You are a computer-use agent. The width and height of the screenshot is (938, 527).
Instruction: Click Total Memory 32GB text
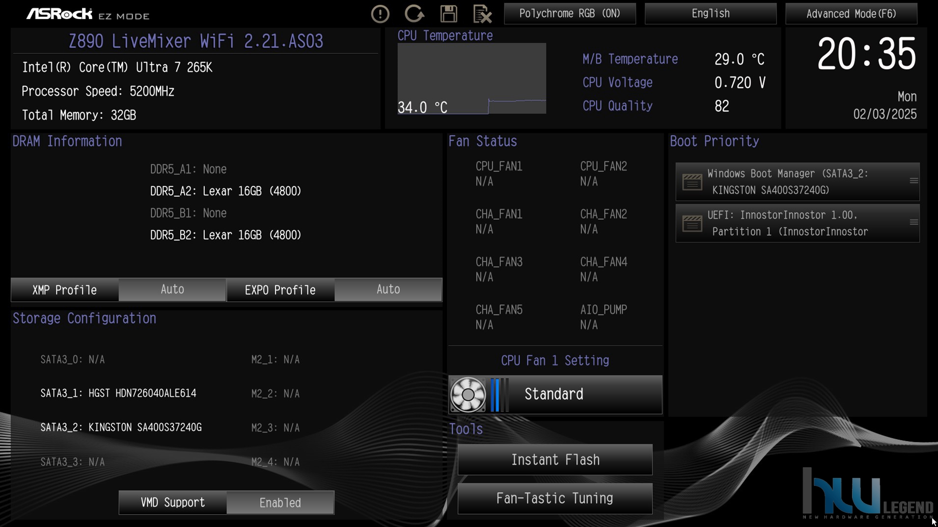click(79, 116)
